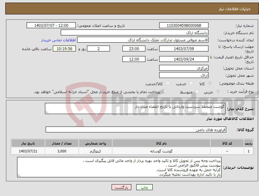This screenshot has width=259, height=196.
Task: Toggle the اسناد خزانه اسلامی payment checkbox
Action: (x=165, y=91)
